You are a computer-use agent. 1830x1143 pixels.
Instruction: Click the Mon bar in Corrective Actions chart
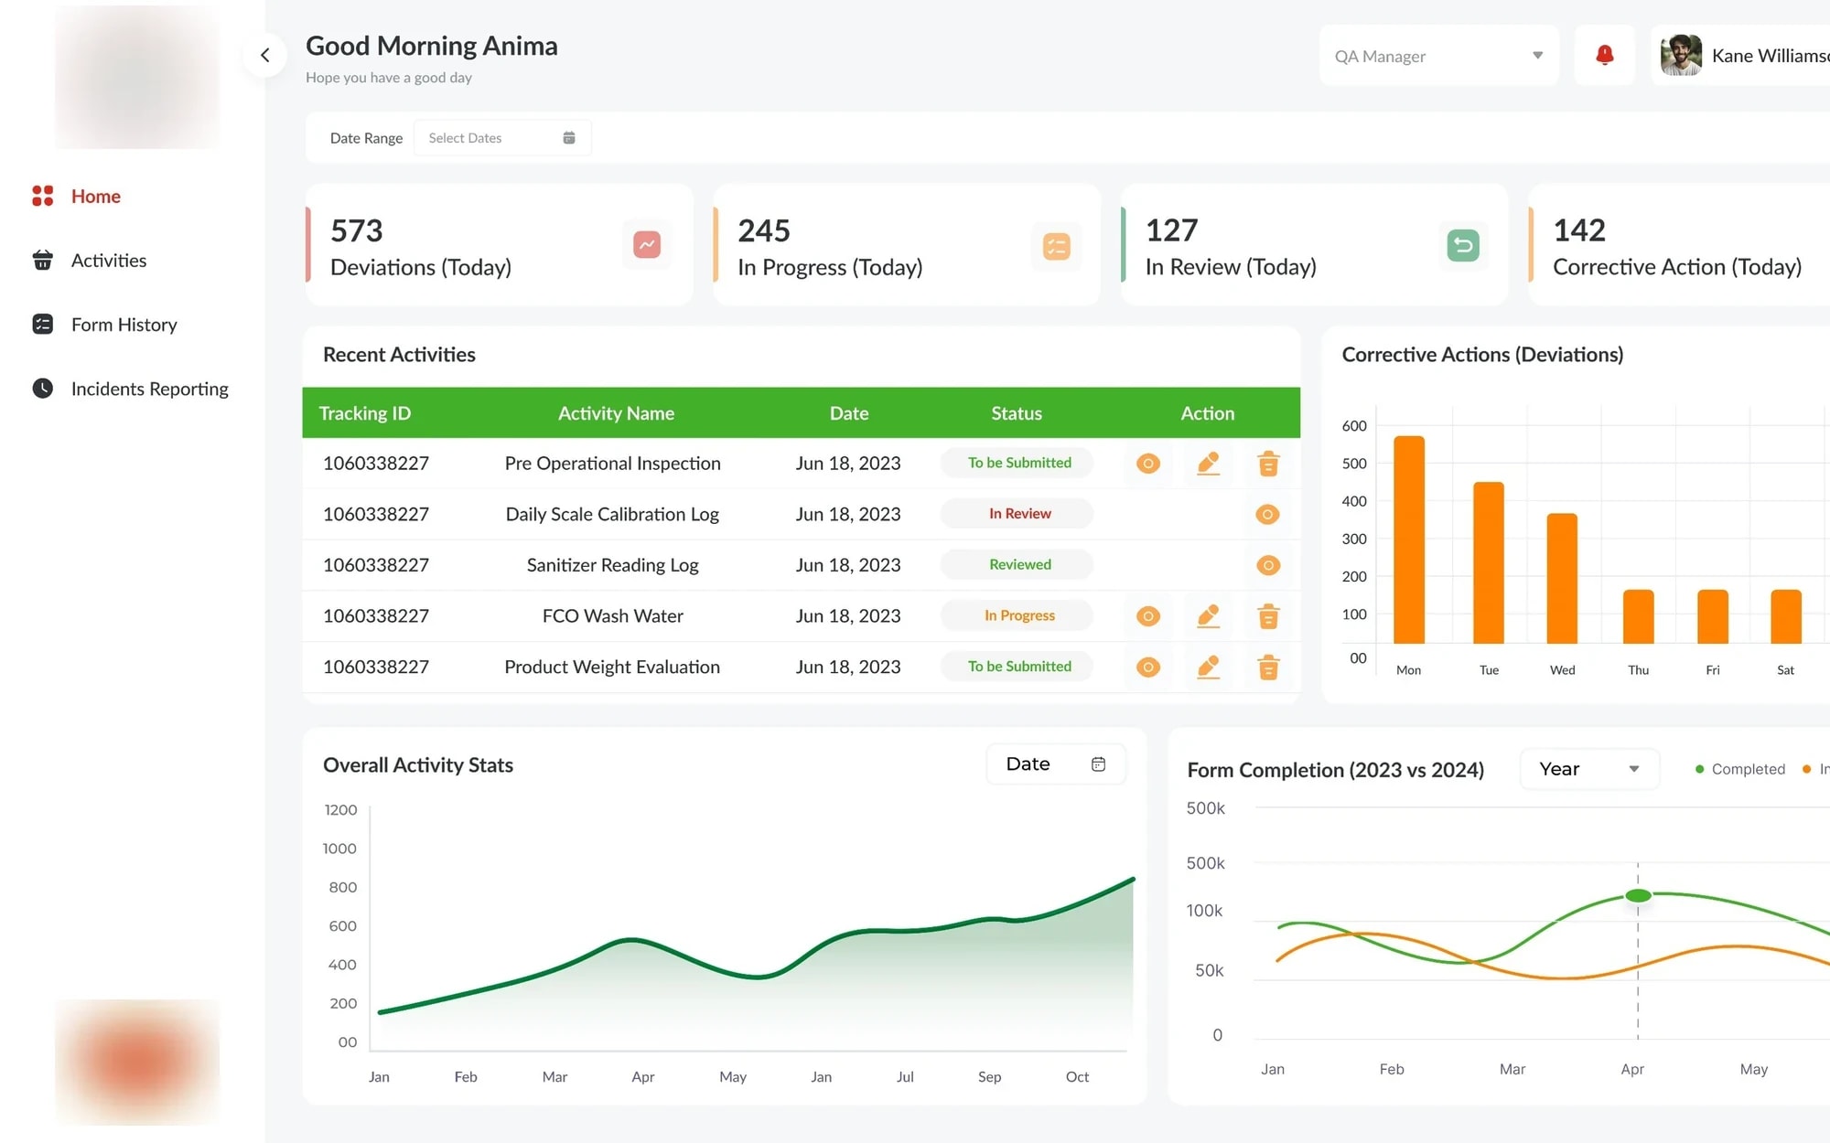coord(1409,539)
